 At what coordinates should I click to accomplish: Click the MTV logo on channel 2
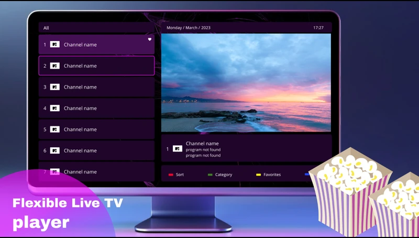click(x=55, y=66)
